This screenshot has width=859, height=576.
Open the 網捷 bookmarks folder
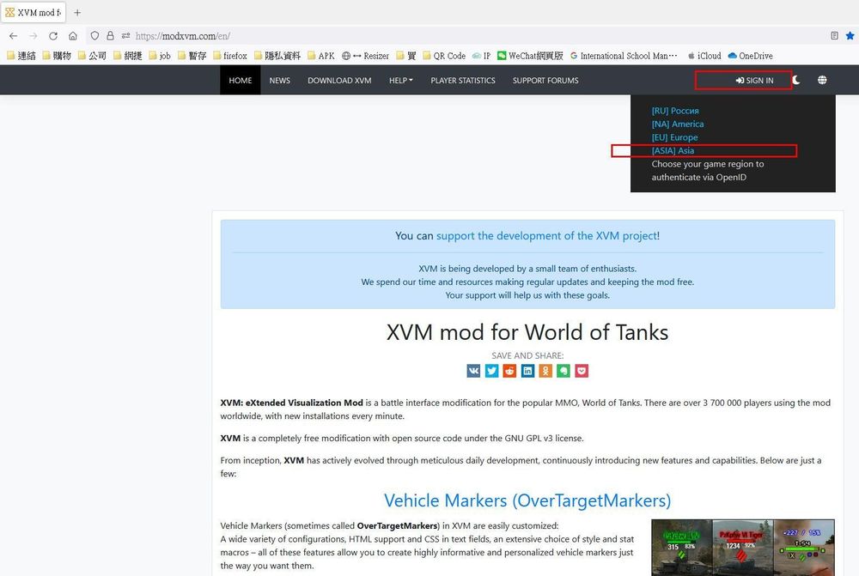pyautogui.click(x=128, y=56)
